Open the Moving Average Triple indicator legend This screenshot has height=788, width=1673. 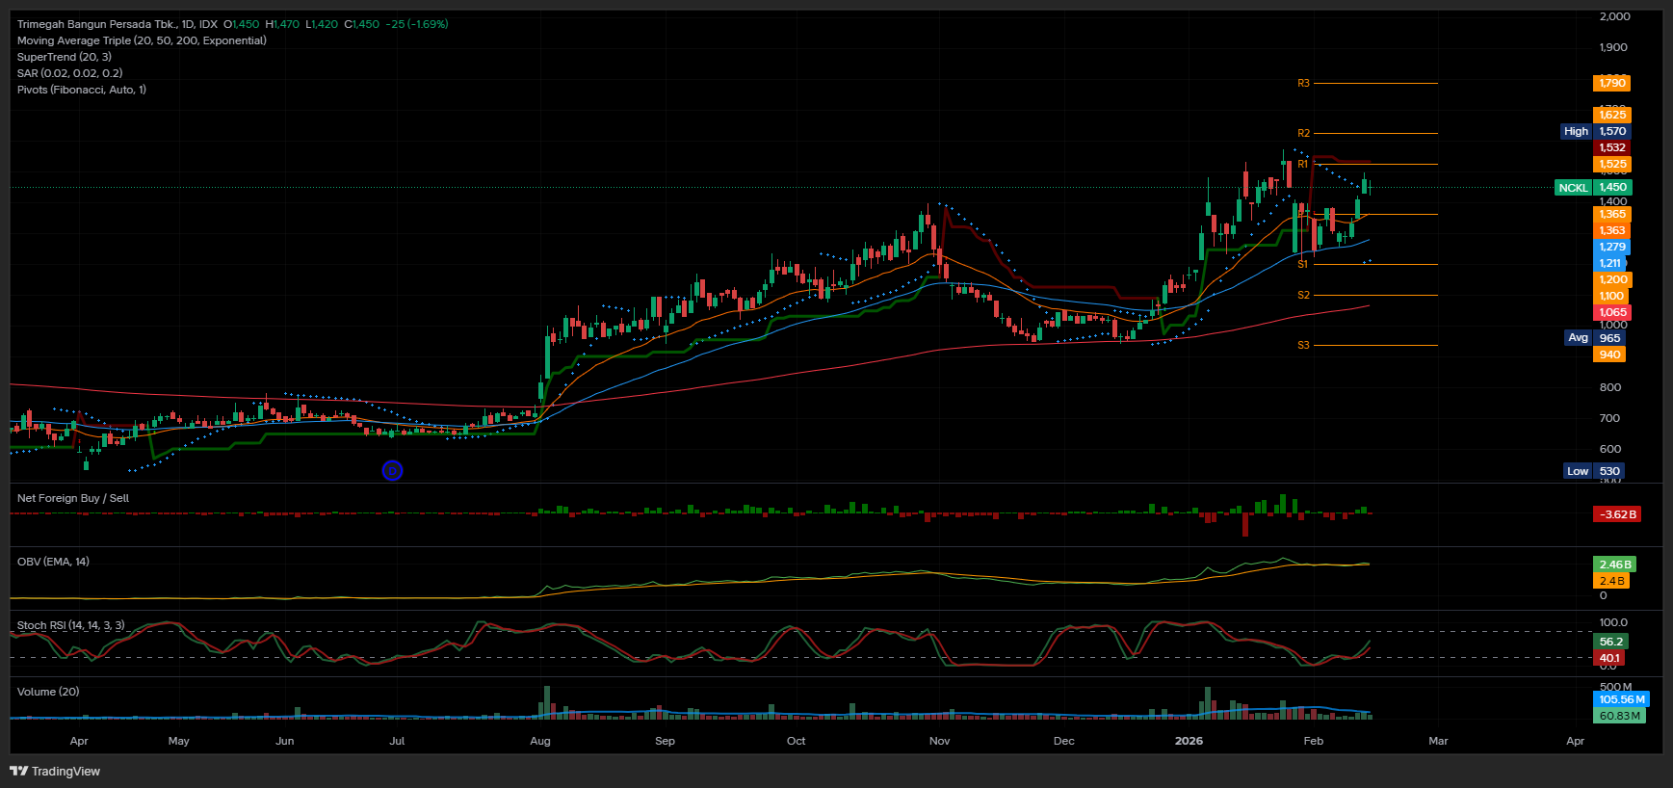142,40
